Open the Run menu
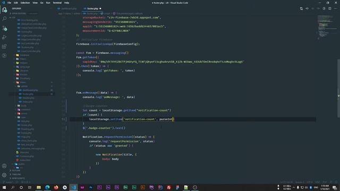This screenshot has height=191, width=340. tap(48, 3)
